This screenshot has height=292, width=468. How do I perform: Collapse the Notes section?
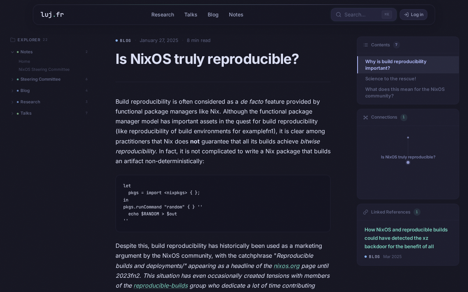(x=12, y=52)
